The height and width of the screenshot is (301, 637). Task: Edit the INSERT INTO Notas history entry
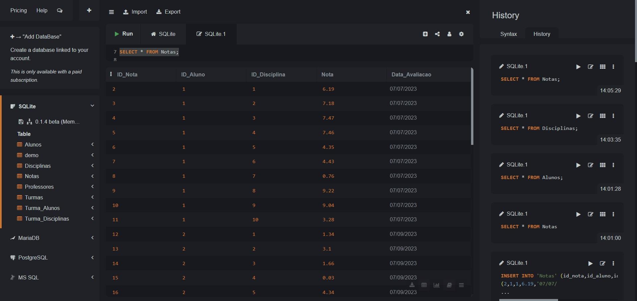602,263
